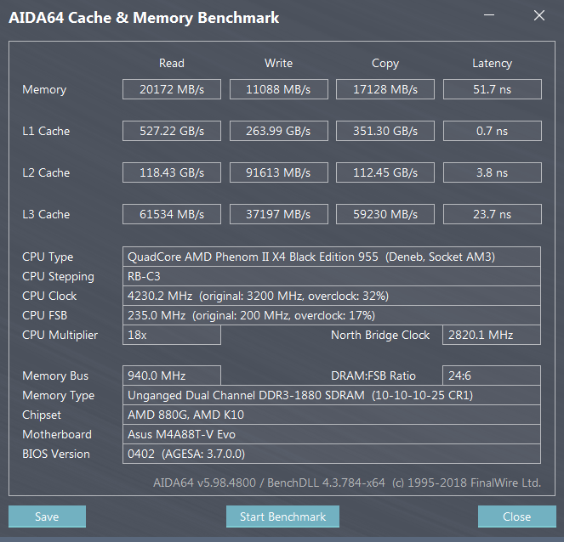Select L2 Cache copy 112.45 GB/s
Screen dimensions: 564x542
pyautogui.click(x=385, y=172)
